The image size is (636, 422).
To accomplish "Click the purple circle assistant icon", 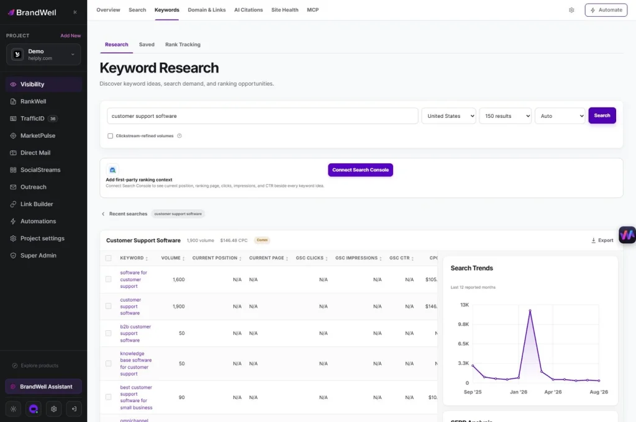I will (34, 409).
